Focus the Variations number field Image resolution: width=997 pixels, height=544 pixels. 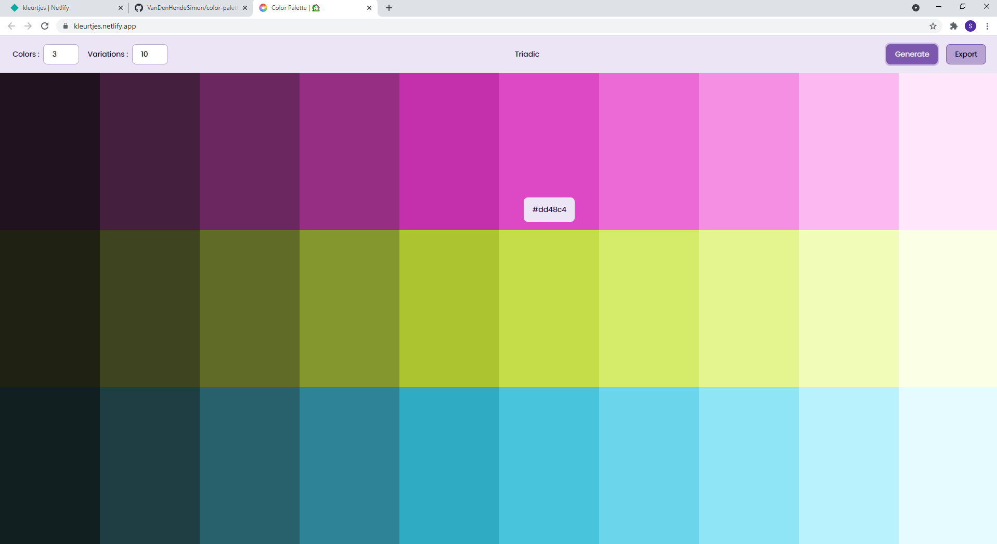point(150,54)
